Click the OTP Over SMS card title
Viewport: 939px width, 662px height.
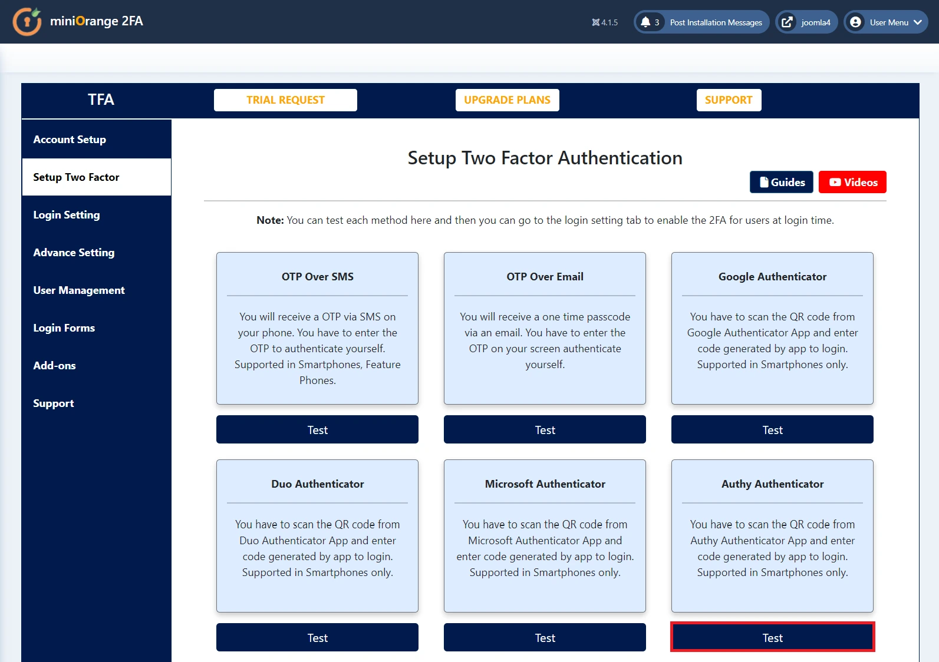tap(317, 277)
